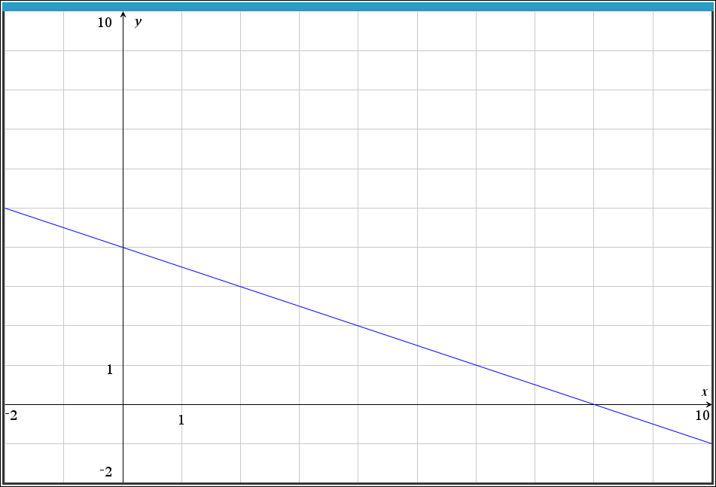
Task: Select the blue line at its x-intercept
Action: [594, 404]
